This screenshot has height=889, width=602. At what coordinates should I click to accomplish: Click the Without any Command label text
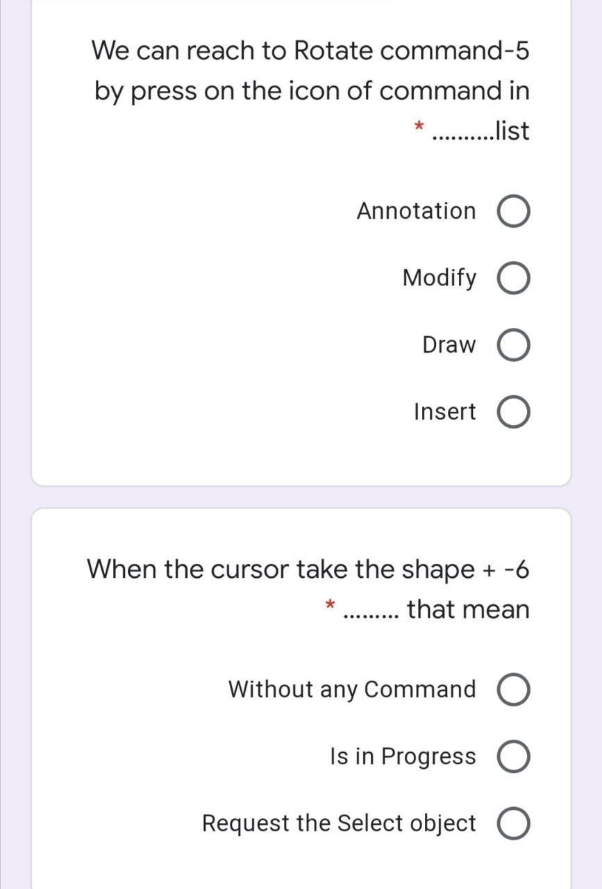click(x=351, y=689)
